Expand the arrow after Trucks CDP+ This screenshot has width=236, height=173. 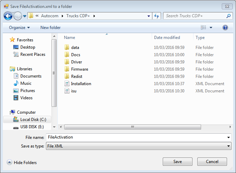point(94,16)
